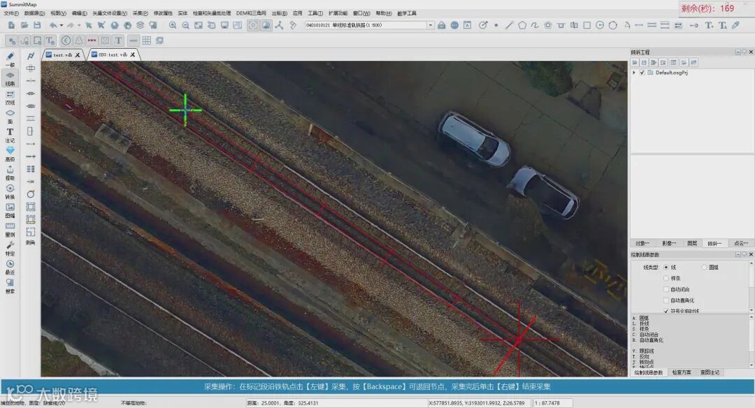Screen dimensions: 755x408
Task: Click the euro-circle symbol icon
Action: pyautogui.click(x=66, y=41)
